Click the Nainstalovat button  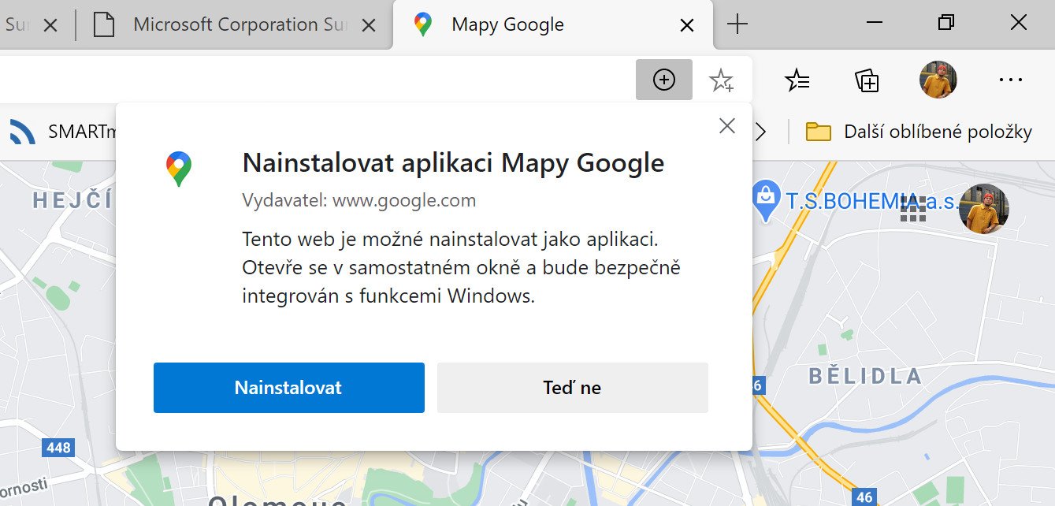(289, 388)
